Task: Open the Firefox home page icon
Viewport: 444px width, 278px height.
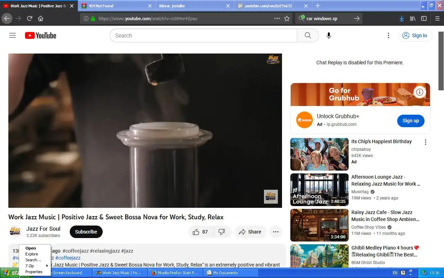Action: (x=41, y=18)
